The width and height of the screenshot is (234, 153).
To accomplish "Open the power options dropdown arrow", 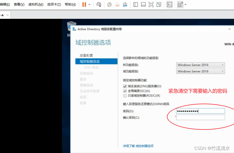I will 90,4.
